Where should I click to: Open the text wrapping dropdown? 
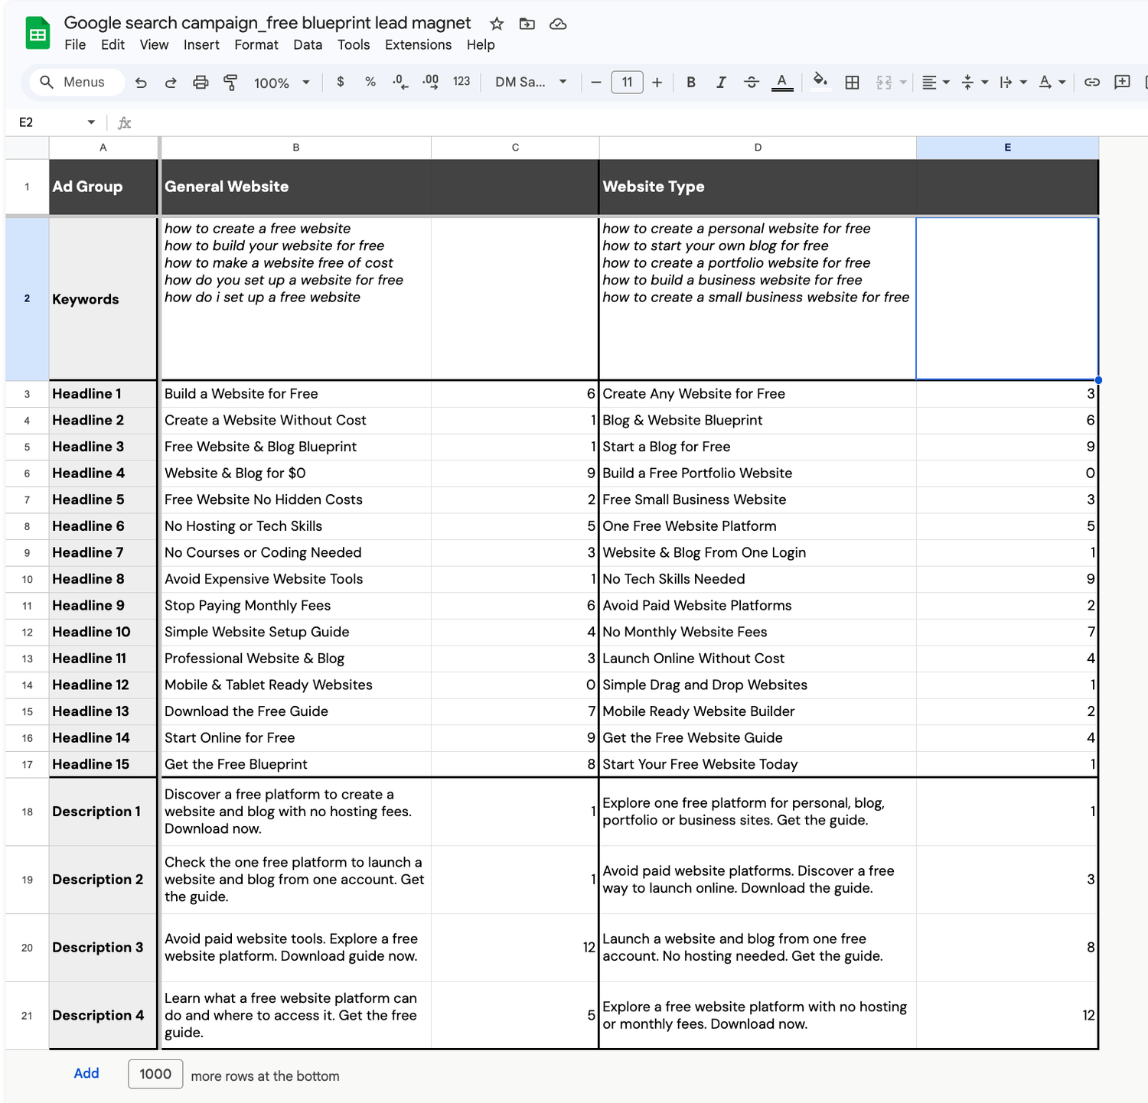pos(1013,83)
